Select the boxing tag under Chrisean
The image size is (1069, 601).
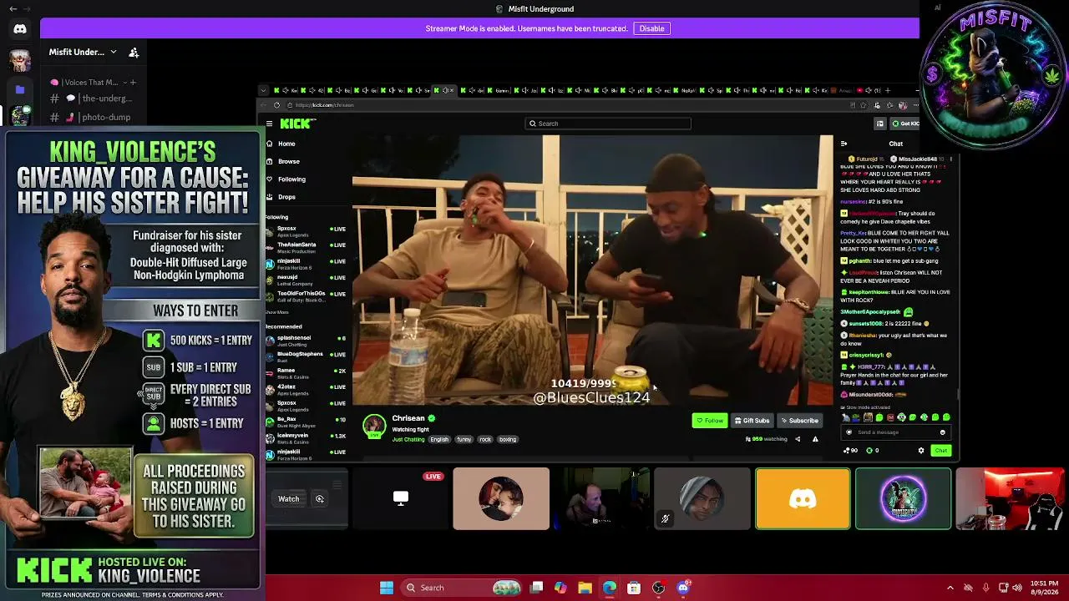(x=508, y=440)
